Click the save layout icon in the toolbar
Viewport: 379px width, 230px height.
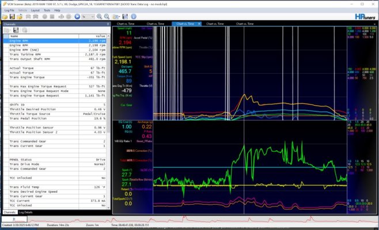tap(125, 17)
